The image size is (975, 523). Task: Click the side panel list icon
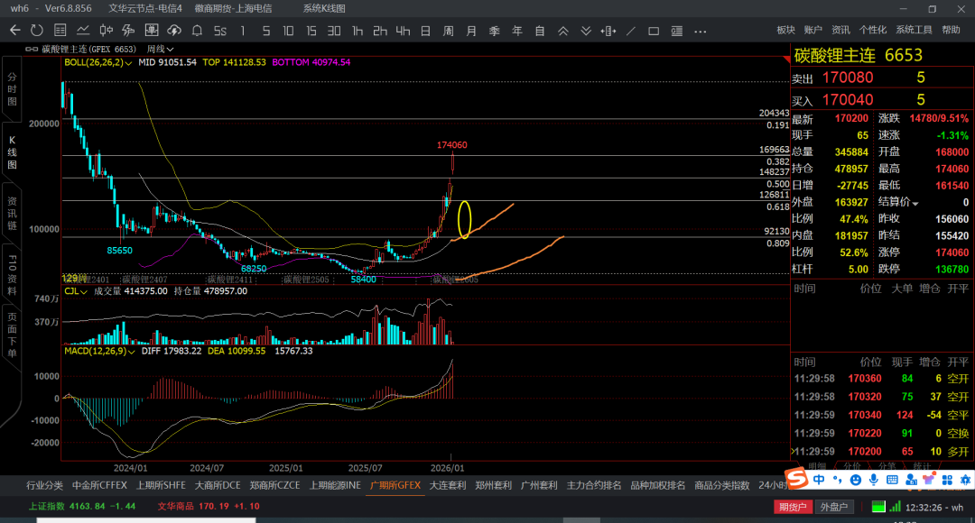pyautogui.click(x=676, y=31)
